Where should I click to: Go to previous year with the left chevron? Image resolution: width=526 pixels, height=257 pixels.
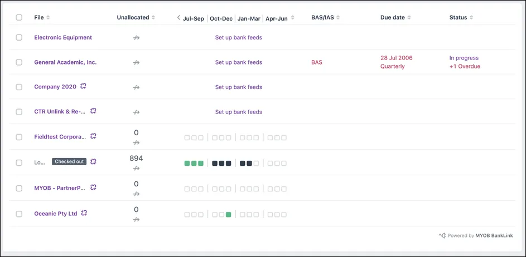click(x=178, y=17)
